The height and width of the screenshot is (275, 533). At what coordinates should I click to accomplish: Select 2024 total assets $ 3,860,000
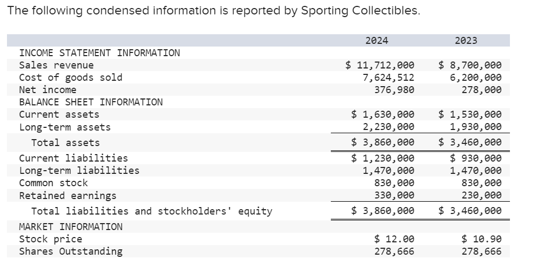click(383, 142)
